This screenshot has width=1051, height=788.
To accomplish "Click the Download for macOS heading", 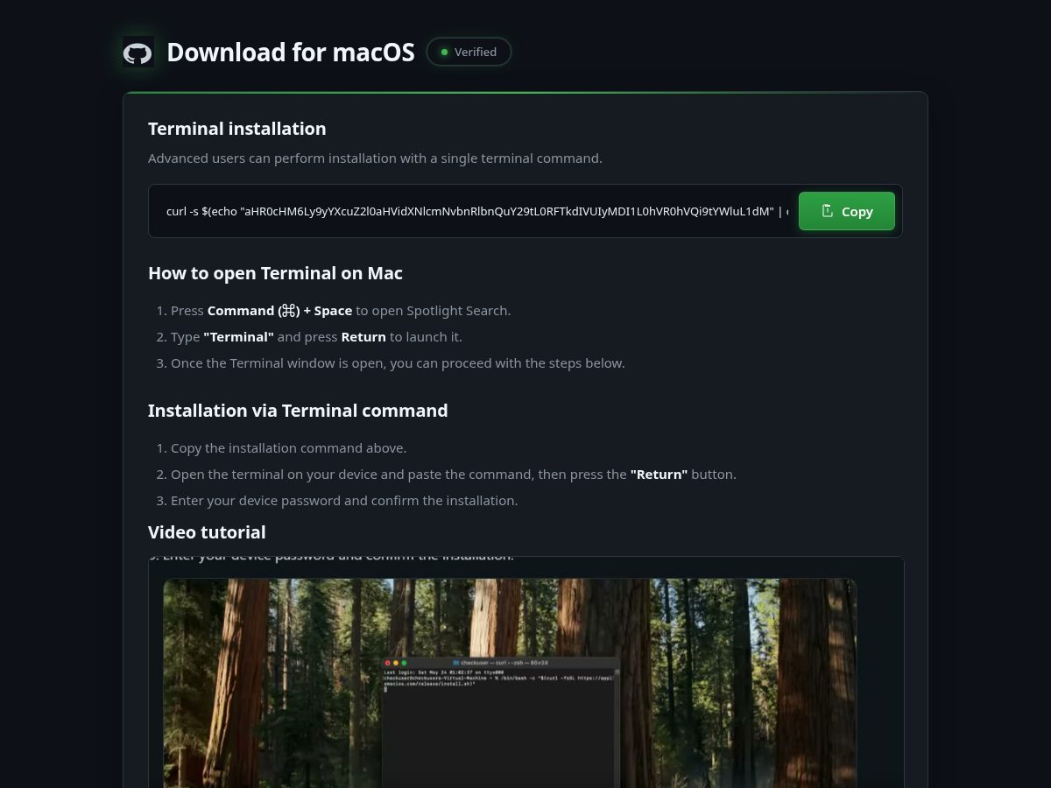I will 291,52.
